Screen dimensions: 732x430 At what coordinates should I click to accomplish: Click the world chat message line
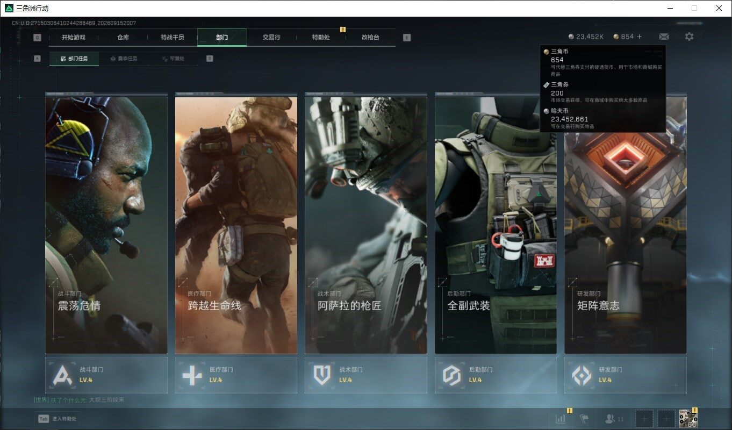click(79, 400)
